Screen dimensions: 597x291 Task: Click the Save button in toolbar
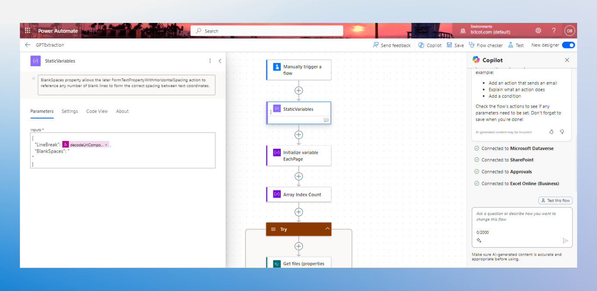455,45
